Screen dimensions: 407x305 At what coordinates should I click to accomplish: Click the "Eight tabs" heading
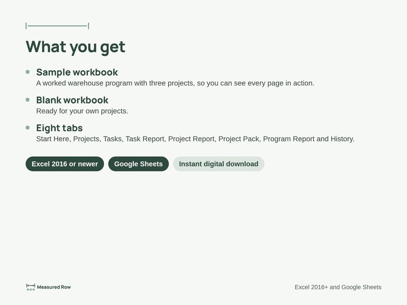coord(59,128)
